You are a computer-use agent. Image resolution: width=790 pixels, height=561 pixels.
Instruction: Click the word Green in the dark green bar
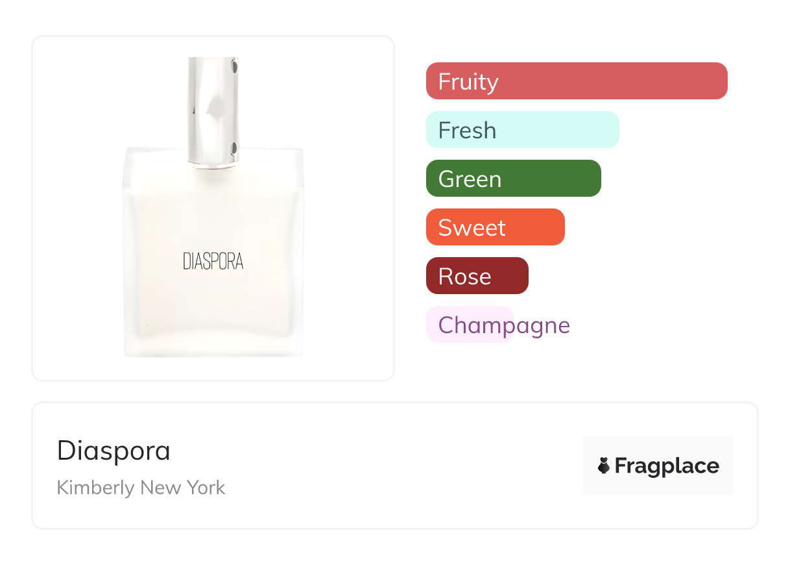tap(470, 179)
